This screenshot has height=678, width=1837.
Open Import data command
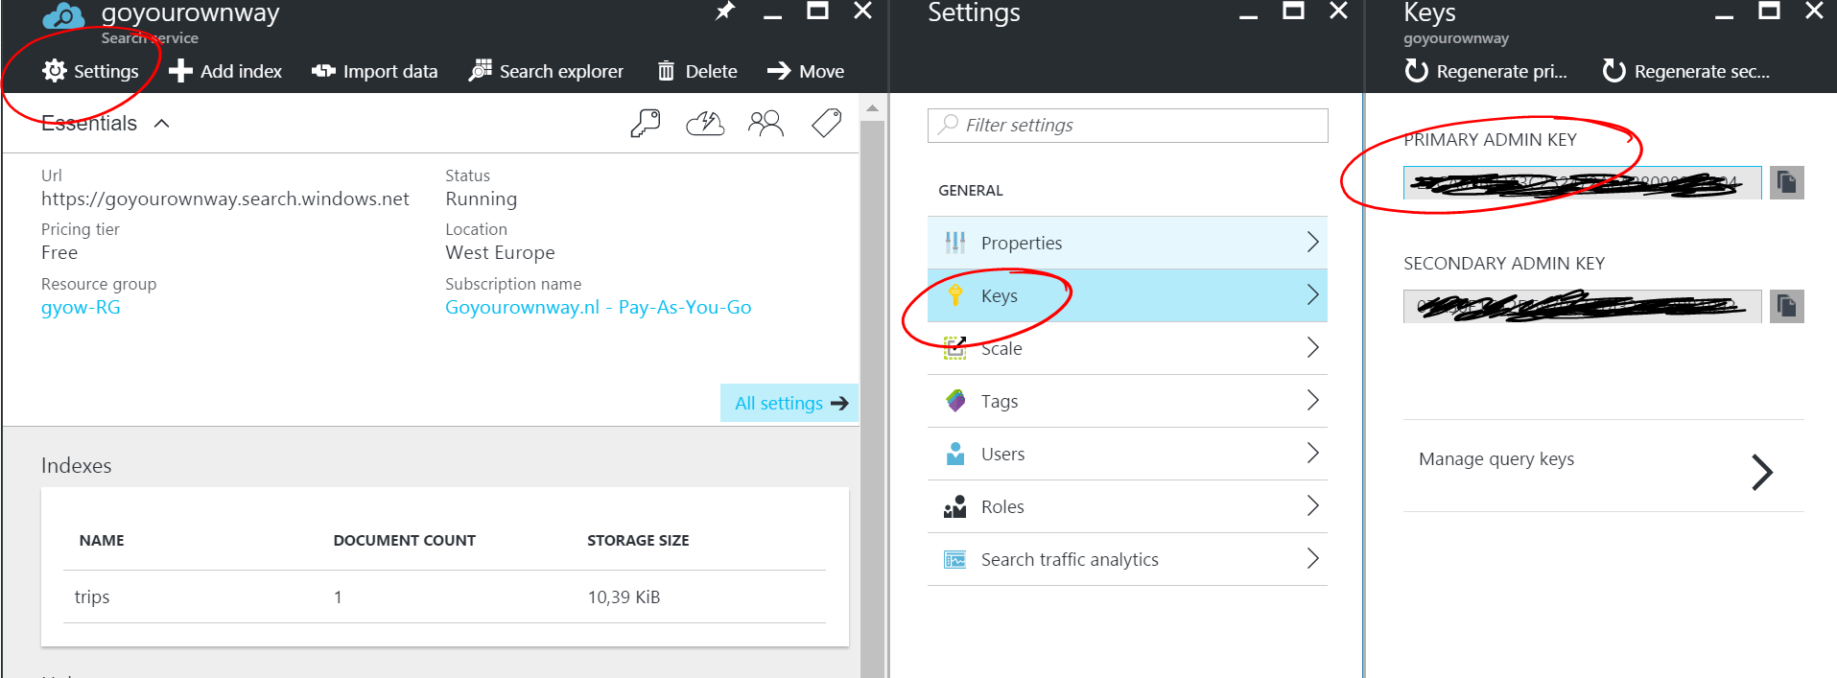(374, 71)
